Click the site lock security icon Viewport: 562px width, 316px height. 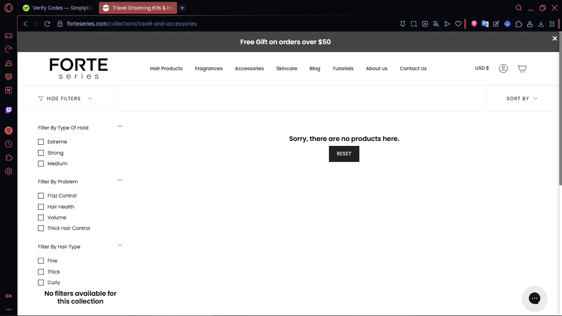(x=60, y=24)
